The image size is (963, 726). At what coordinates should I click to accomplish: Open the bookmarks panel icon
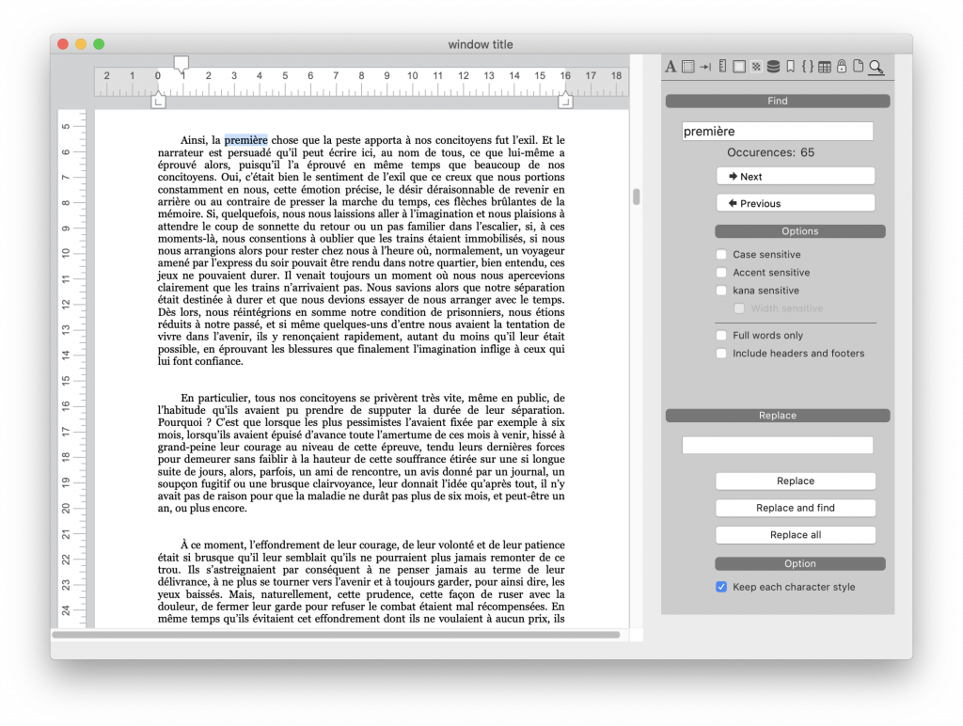coord(791,67)
